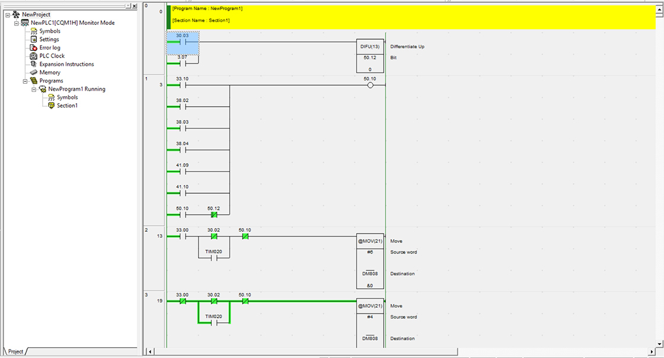
Task: Click the Symbols icon under NewProgram1 Running
Action: (52, 97)
